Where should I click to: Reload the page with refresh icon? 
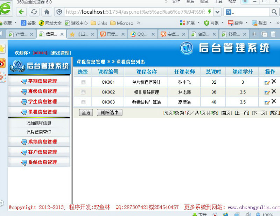point(34,12)
